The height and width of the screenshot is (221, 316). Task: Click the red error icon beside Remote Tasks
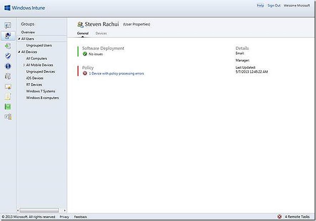279,217
